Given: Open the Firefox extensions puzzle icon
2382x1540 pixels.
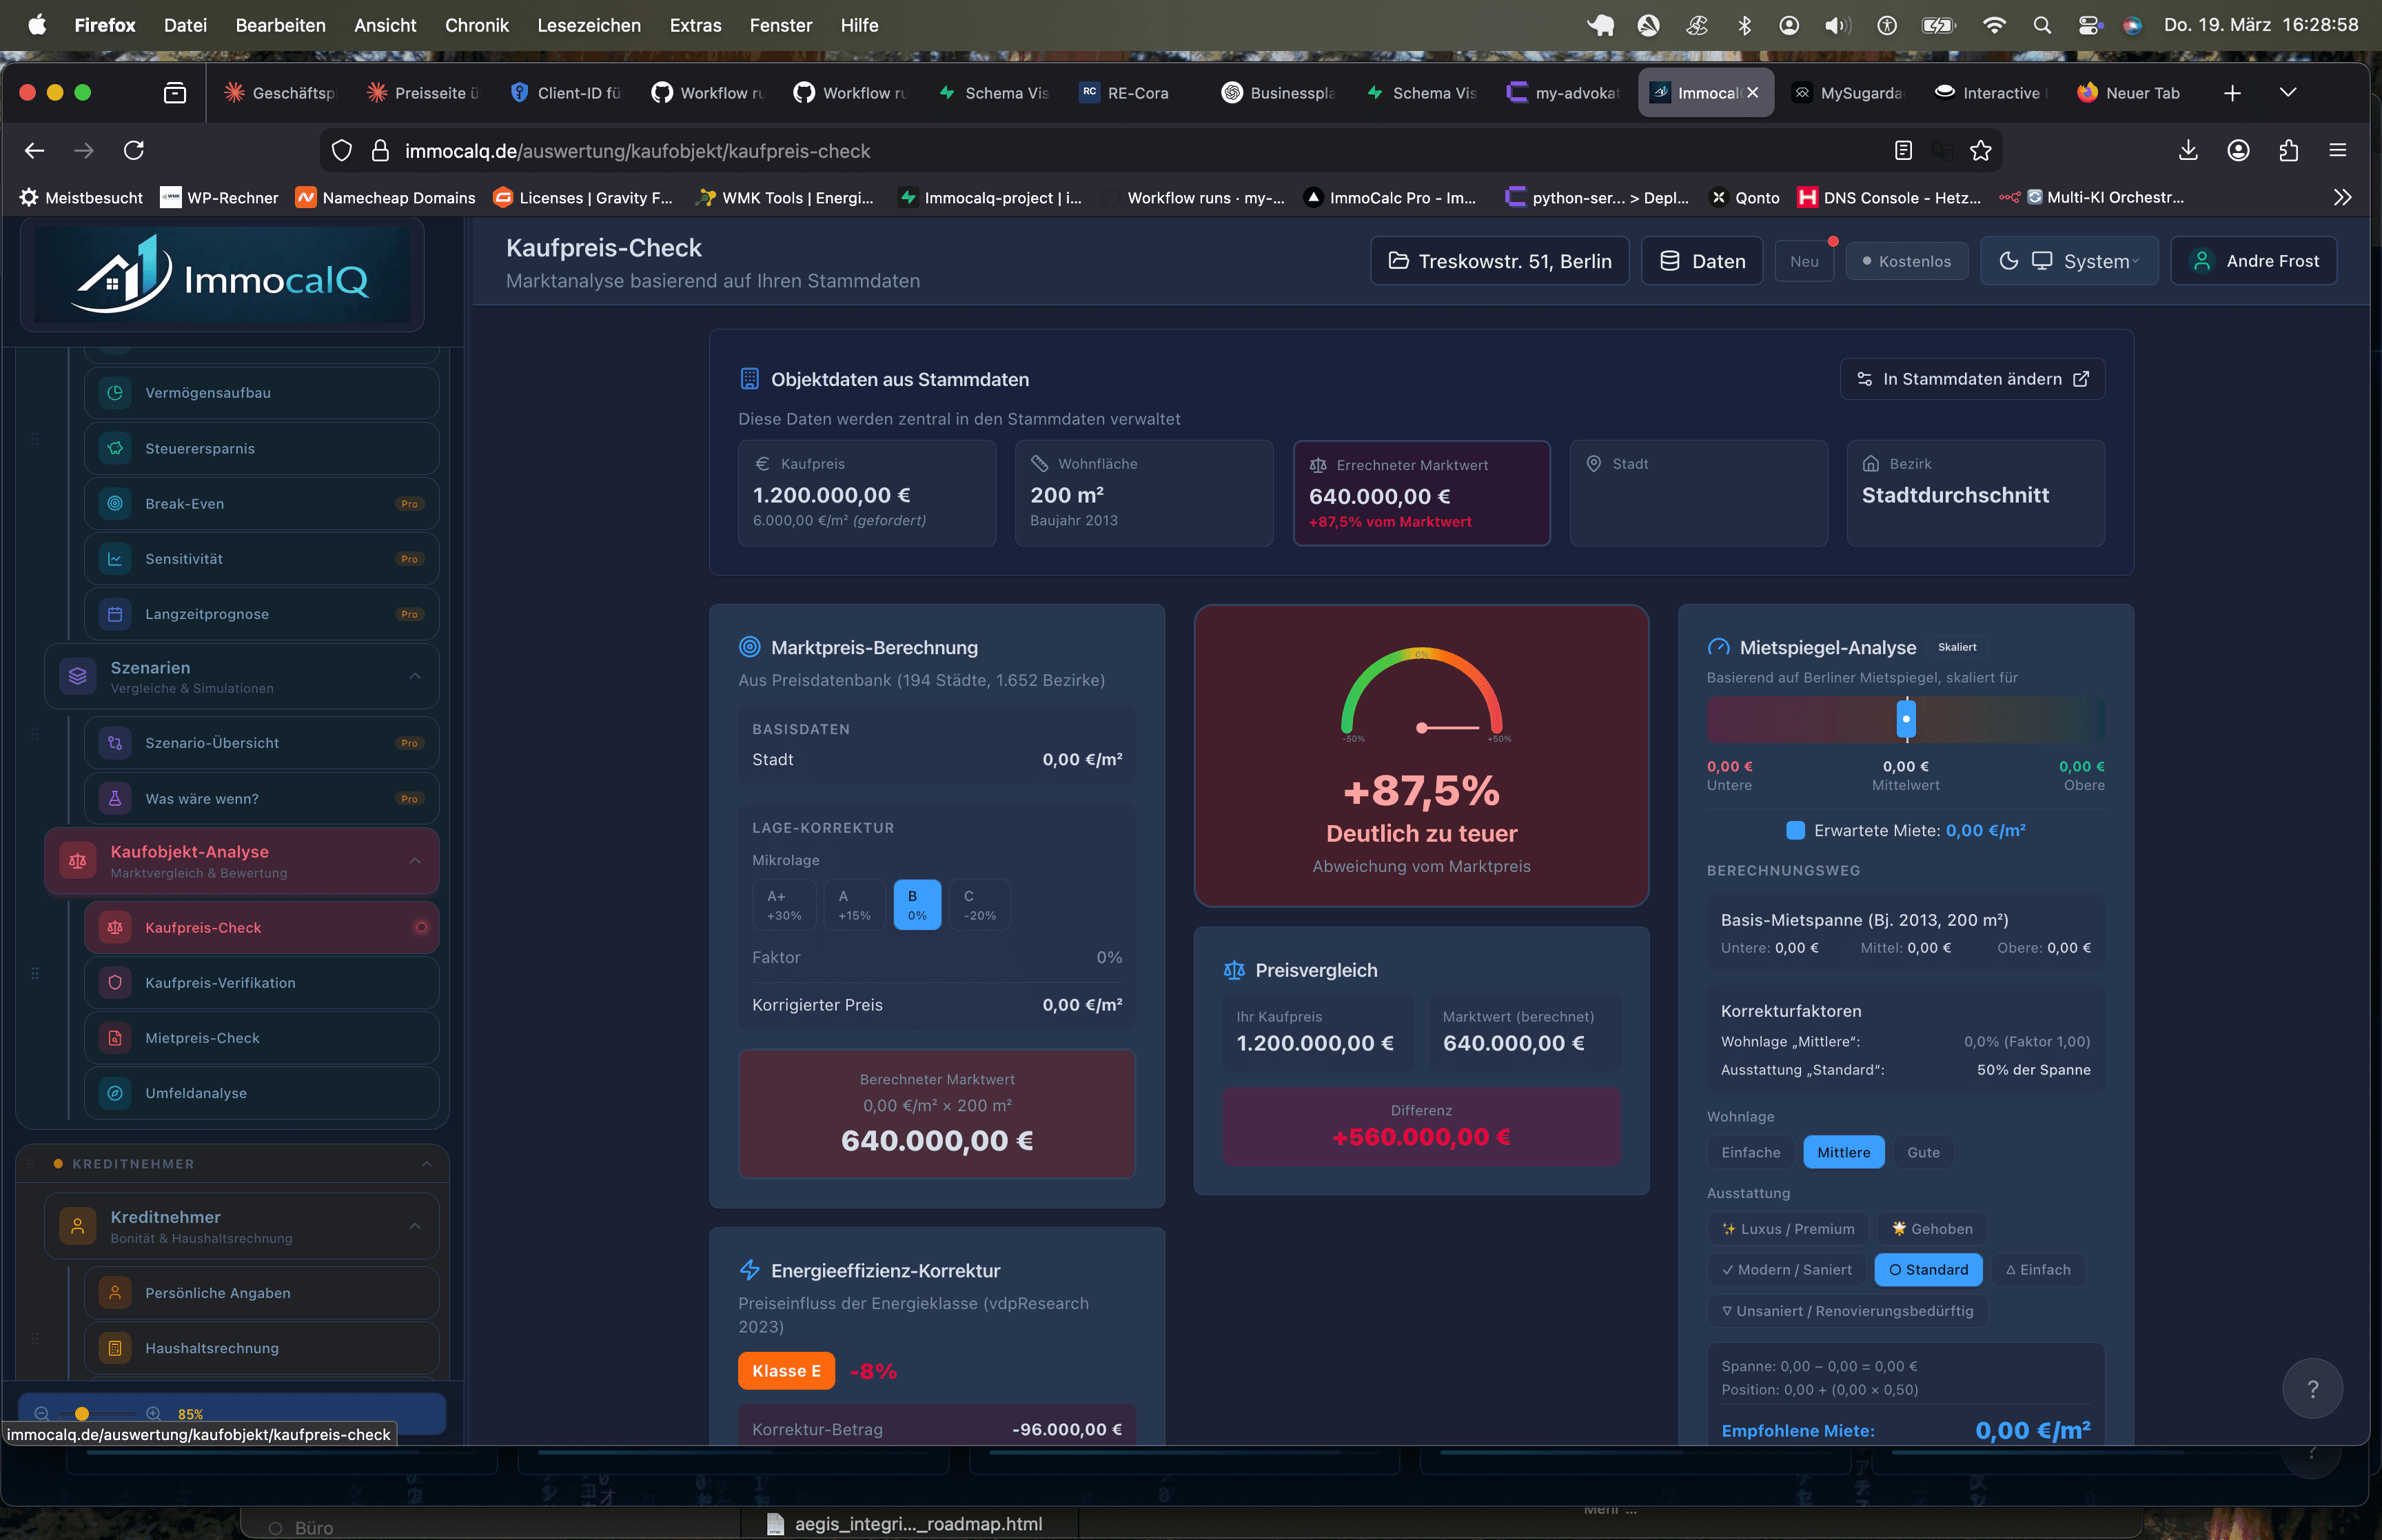Looking at the screenshot, I should (2288, 150).
